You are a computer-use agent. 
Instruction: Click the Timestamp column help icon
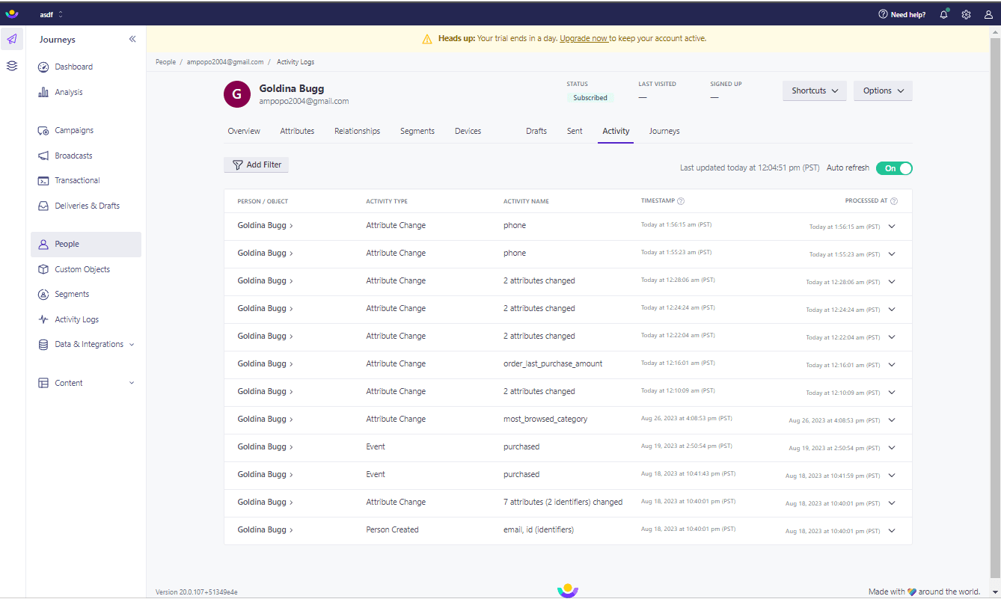[681, 201]
